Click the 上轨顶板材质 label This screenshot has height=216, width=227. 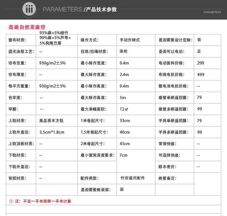click(x=21, y=144)
